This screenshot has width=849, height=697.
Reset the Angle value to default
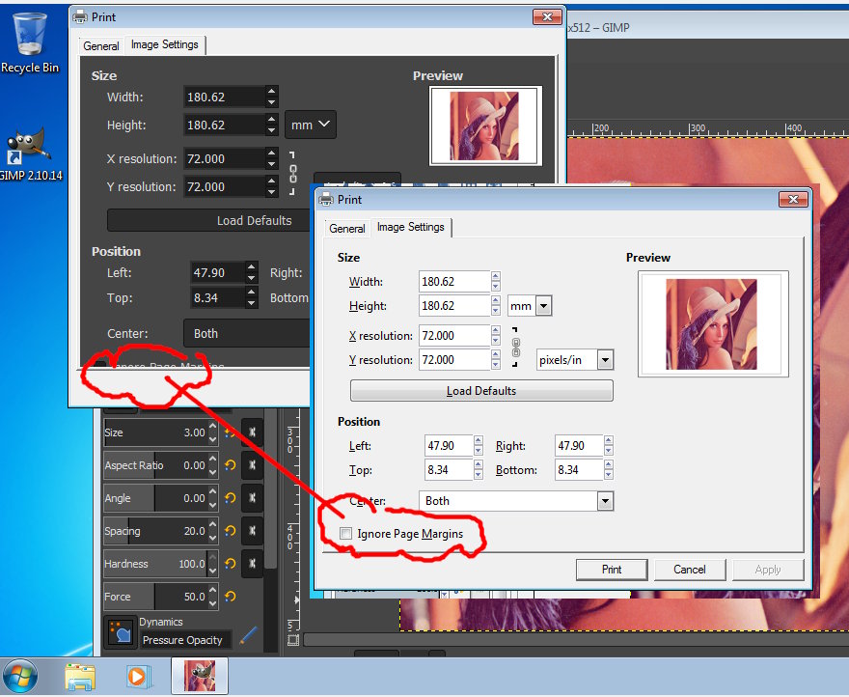pyautogui.click(x=231, y=499)
